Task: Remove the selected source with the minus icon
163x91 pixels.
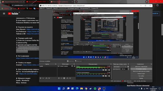Action: [61, 78]
